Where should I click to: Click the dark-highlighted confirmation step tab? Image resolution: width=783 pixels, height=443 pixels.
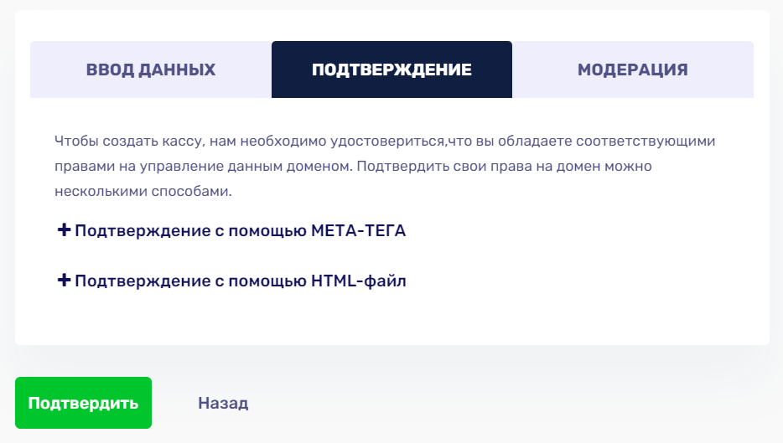[x=392, y=70]
